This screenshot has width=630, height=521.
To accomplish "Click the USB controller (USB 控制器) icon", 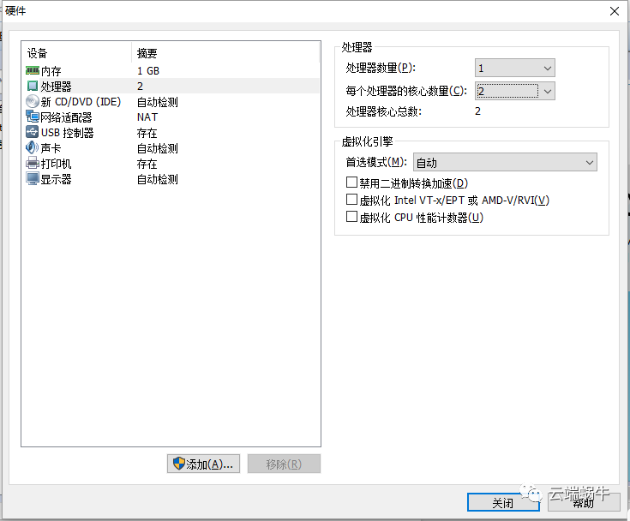I will pos(33,132).
